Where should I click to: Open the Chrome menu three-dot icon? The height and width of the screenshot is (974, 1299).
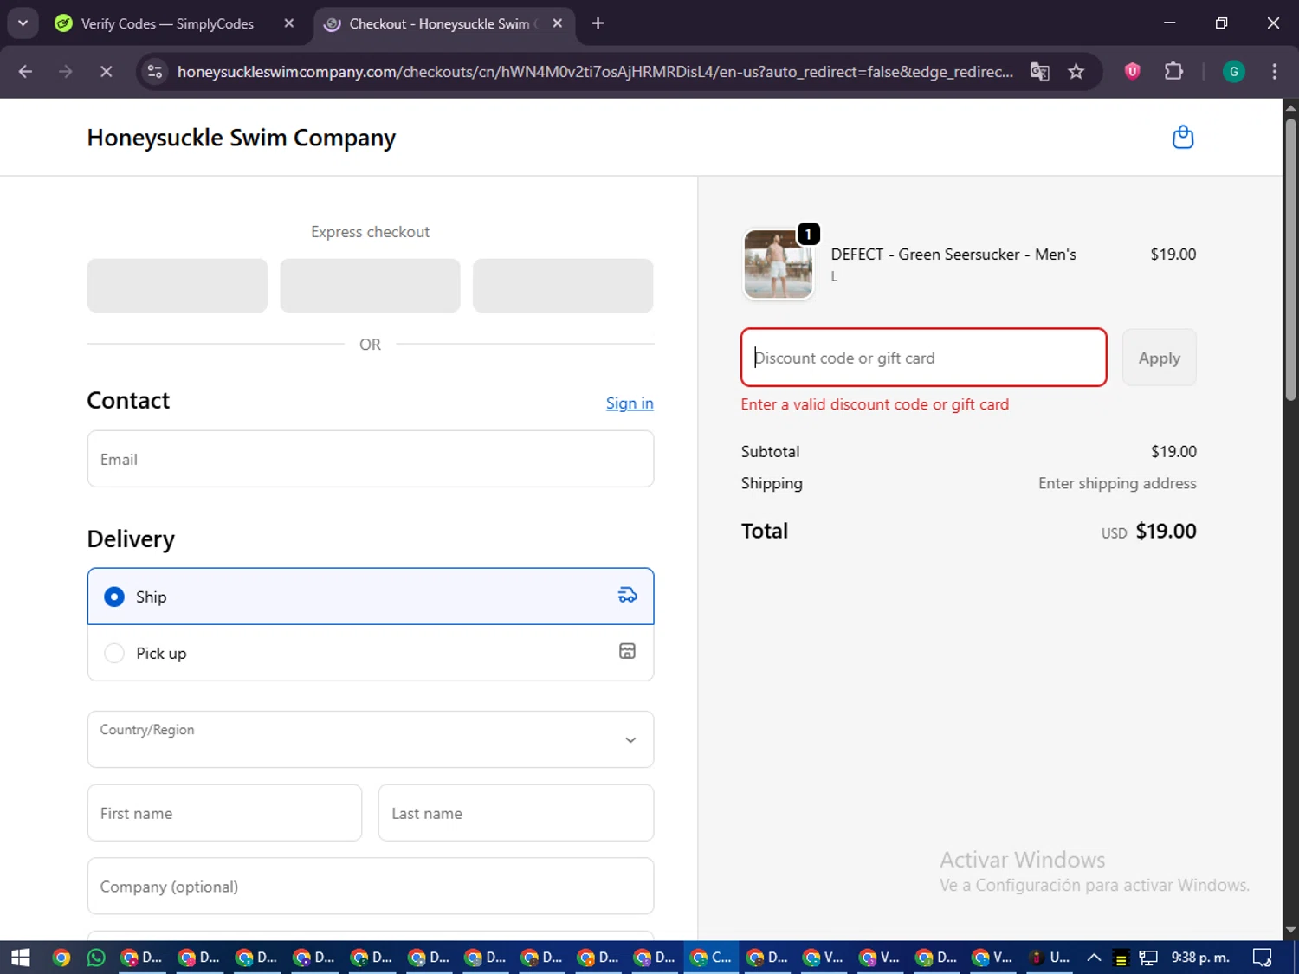[1274, 72]
